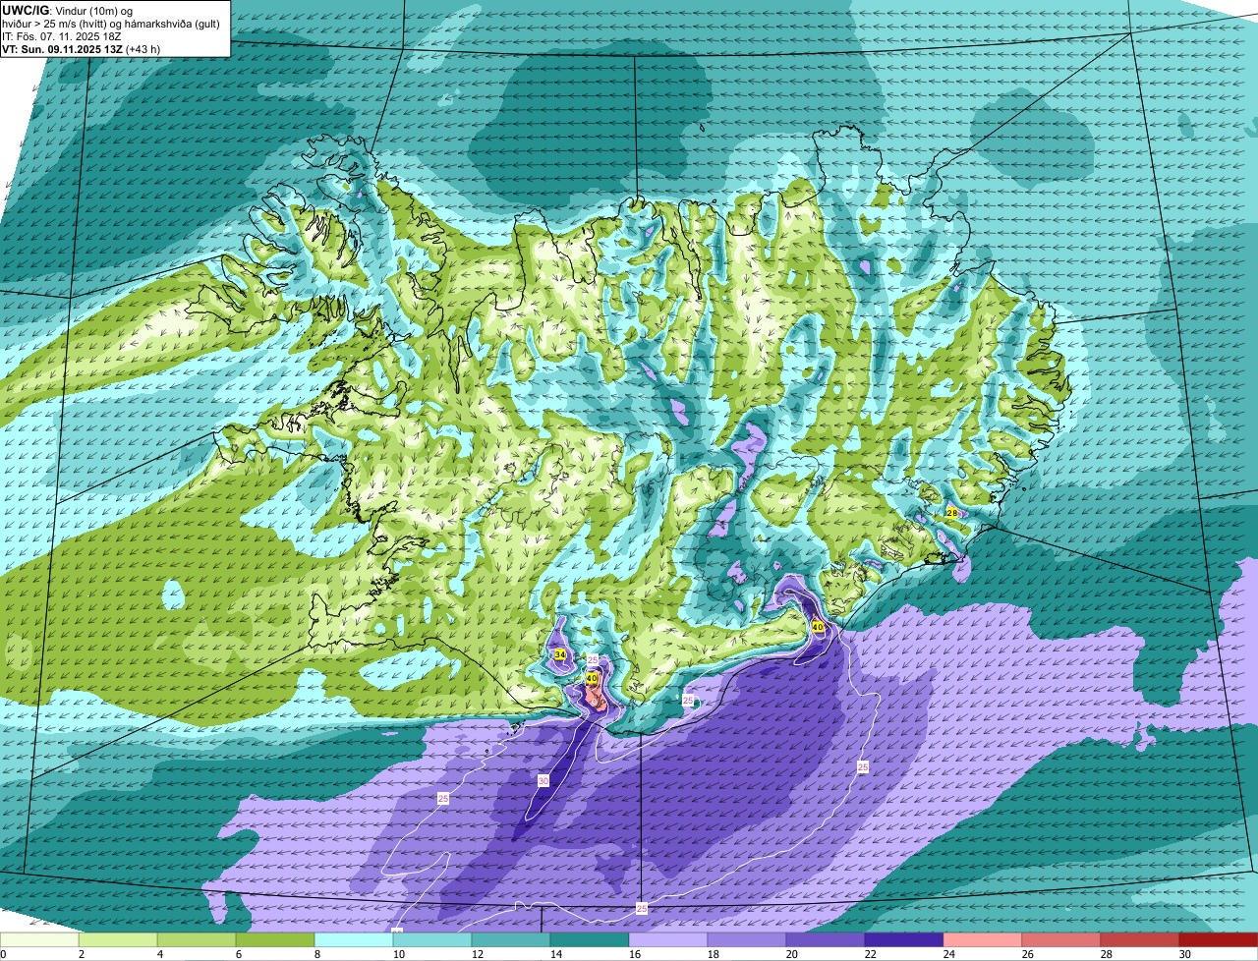Click the legend tick value '24'
1258x961 pixels.
[x=948, y=954]
